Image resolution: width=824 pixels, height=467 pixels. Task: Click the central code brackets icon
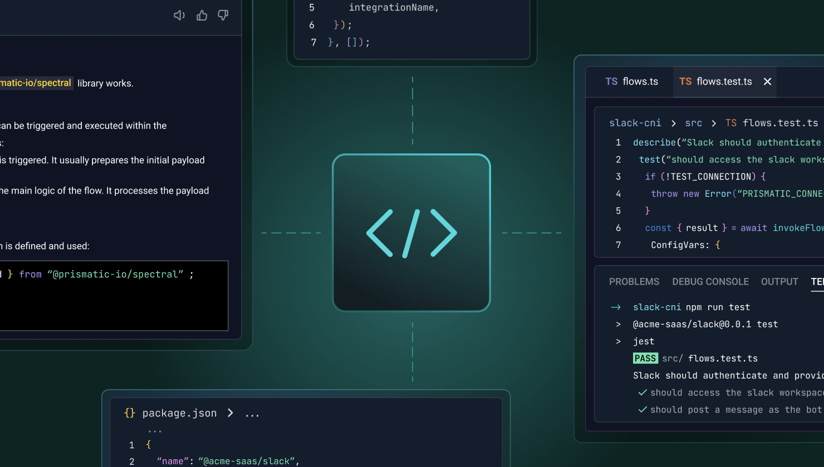click(411, 233)
